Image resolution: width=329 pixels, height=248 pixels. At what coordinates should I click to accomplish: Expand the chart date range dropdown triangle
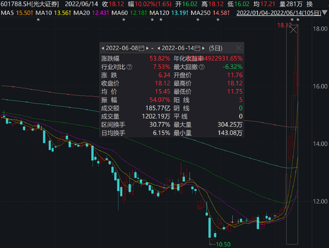[x=325, y=13]
